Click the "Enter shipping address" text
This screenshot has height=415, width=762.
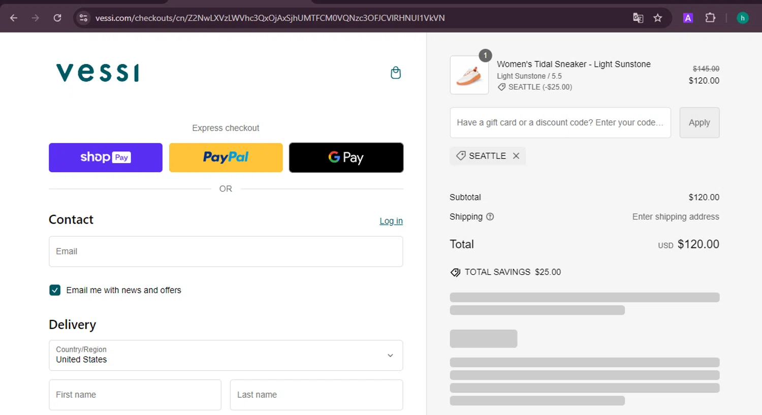coord(676,216)
